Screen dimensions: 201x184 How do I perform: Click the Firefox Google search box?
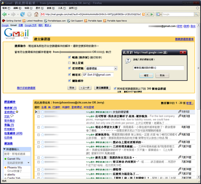178,14
